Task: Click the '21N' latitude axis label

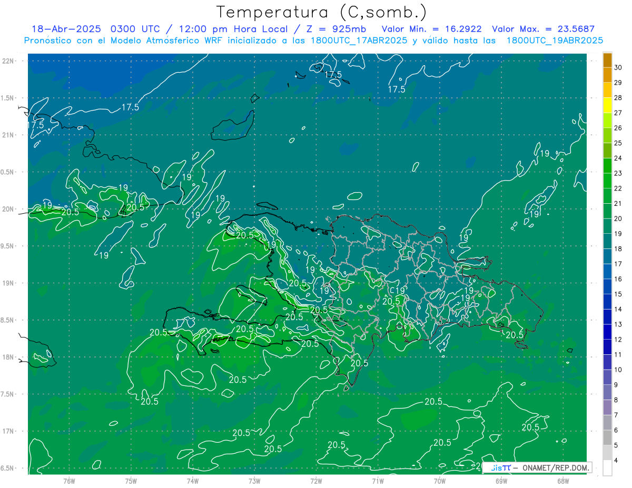Action: (8, 135)
